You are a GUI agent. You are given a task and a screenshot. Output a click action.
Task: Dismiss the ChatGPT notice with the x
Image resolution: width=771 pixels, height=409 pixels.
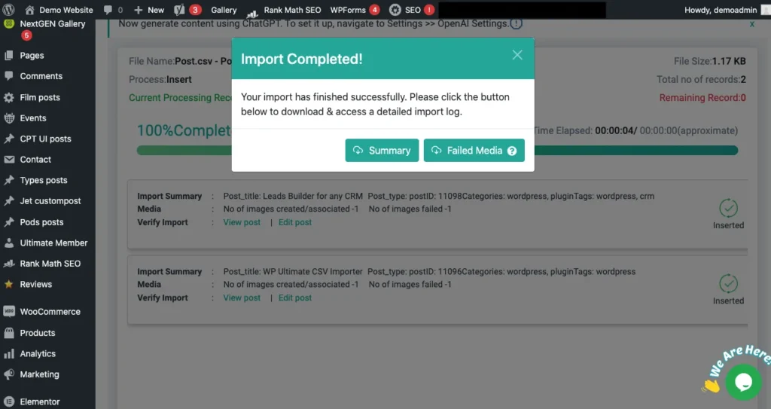click(x=751, y=24)
